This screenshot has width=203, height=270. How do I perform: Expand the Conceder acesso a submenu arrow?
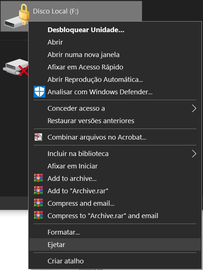tap(194, 109)
